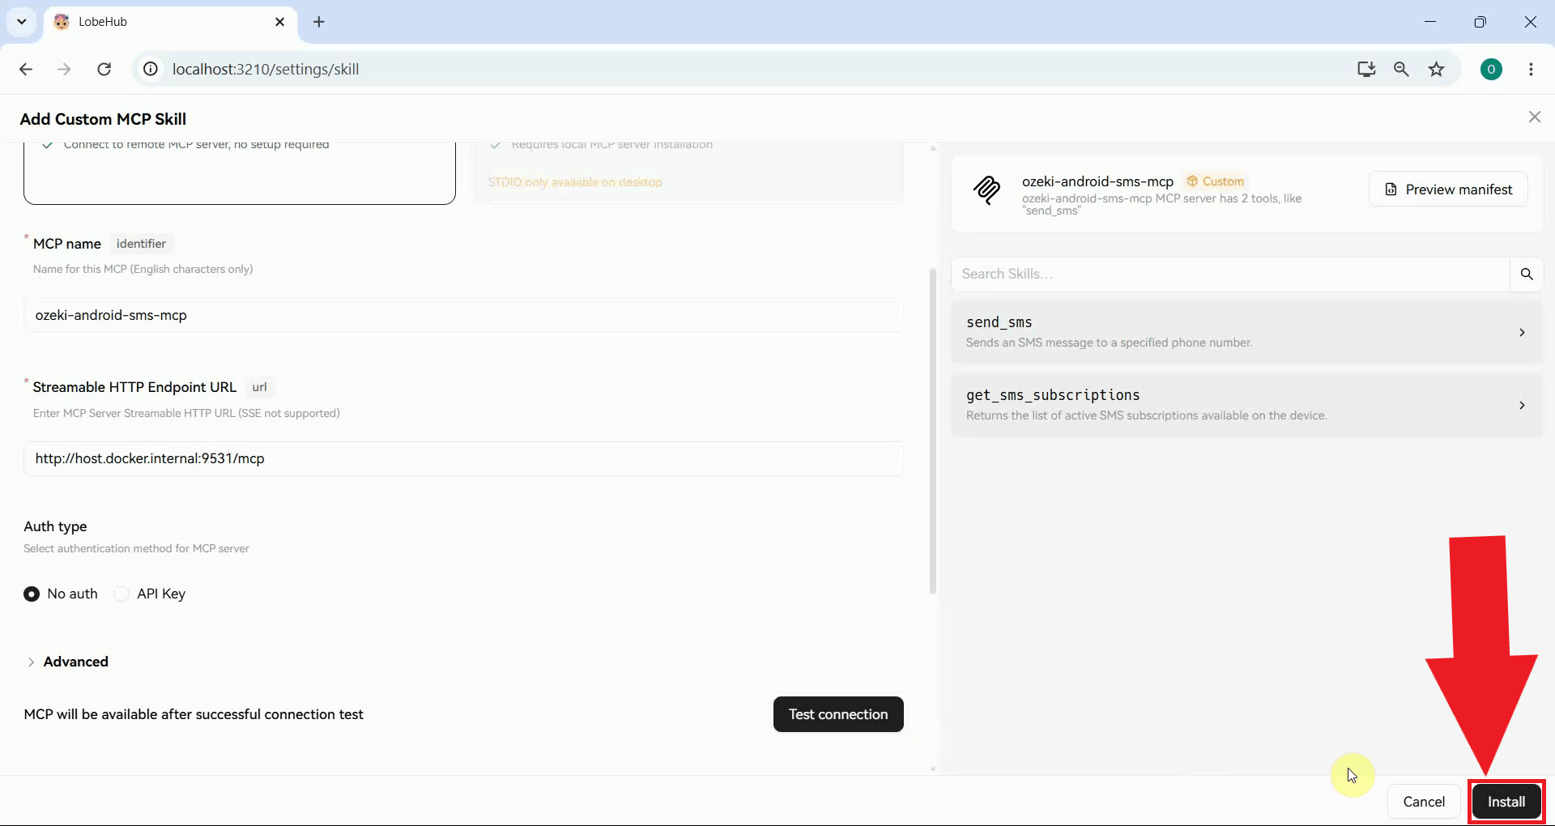Bookmark this tab with the star icon

pos(1437,70)
